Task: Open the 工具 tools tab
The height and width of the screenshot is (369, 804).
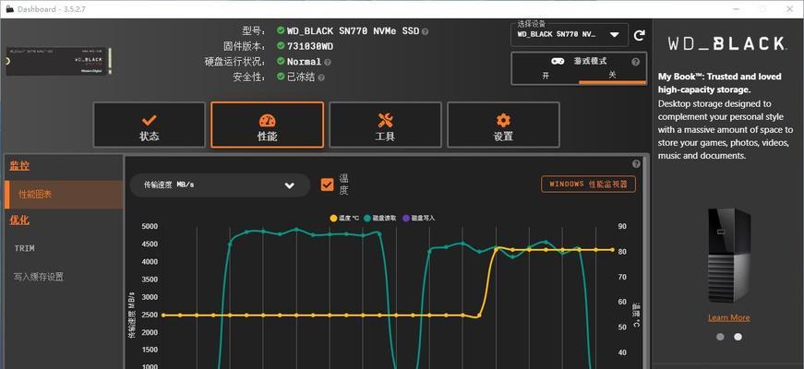Action: pos(385,125)
